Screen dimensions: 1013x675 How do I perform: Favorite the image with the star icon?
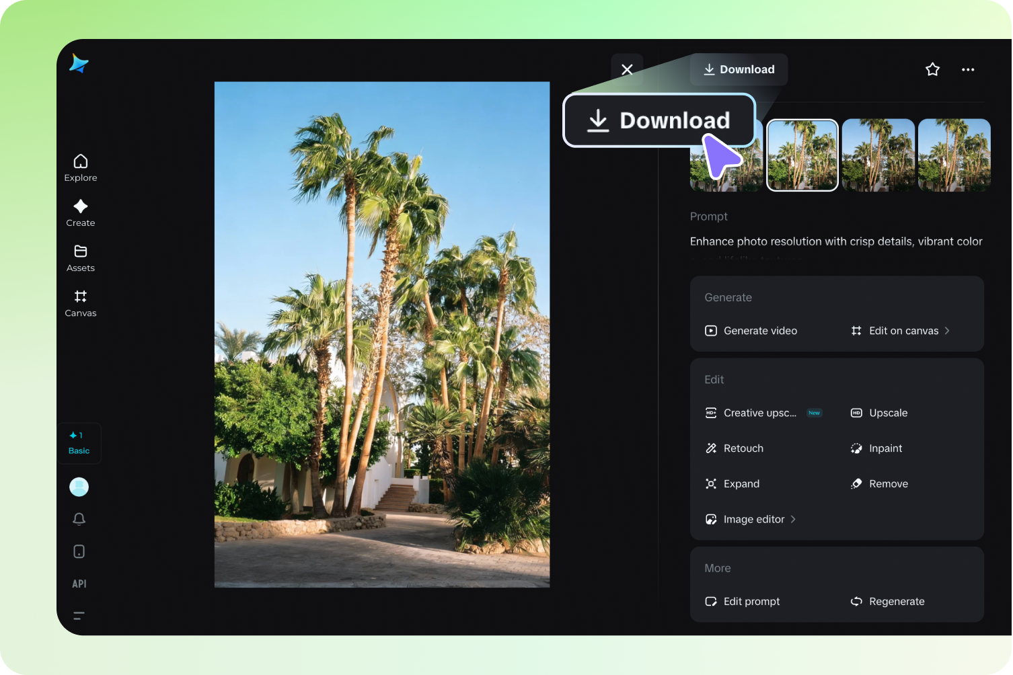click(x=932, y=69)
